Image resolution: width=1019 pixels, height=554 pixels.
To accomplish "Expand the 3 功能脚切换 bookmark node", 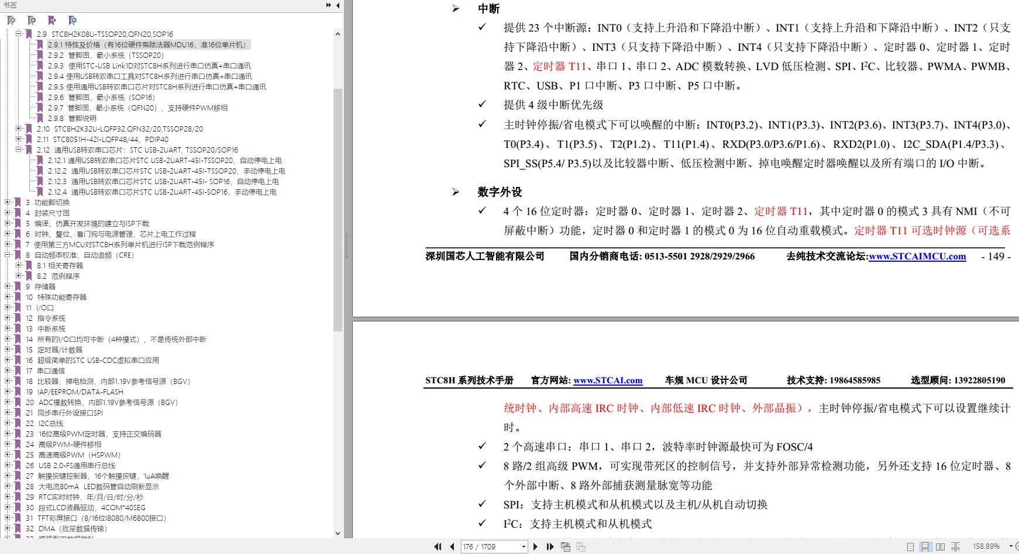I will click(x=8, y=202).
